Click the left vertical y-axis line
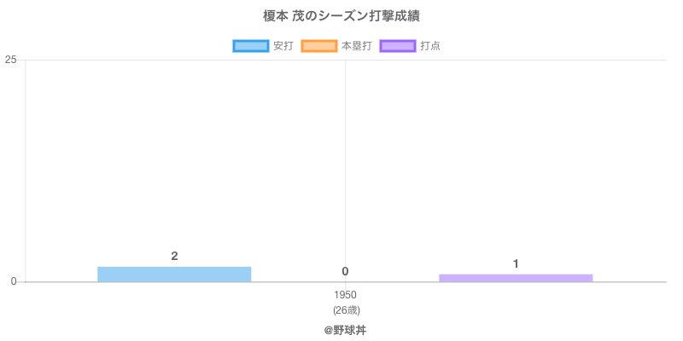Image resolution: width=683 pixels, height=341 pixels. [x=26, y=170]
